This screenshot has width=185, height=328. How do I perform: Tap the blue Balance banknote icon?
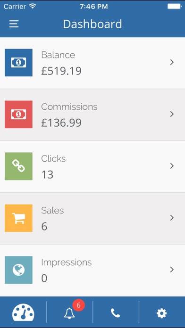[19, 63]
